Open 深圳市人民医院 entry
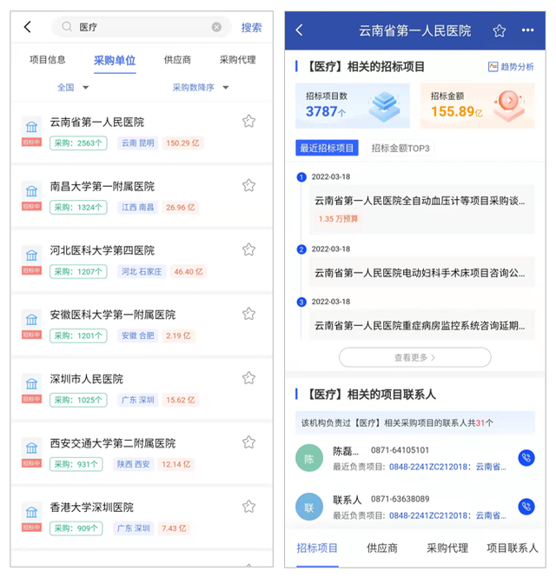Screen dimensions: 556x578 [142, 389]
